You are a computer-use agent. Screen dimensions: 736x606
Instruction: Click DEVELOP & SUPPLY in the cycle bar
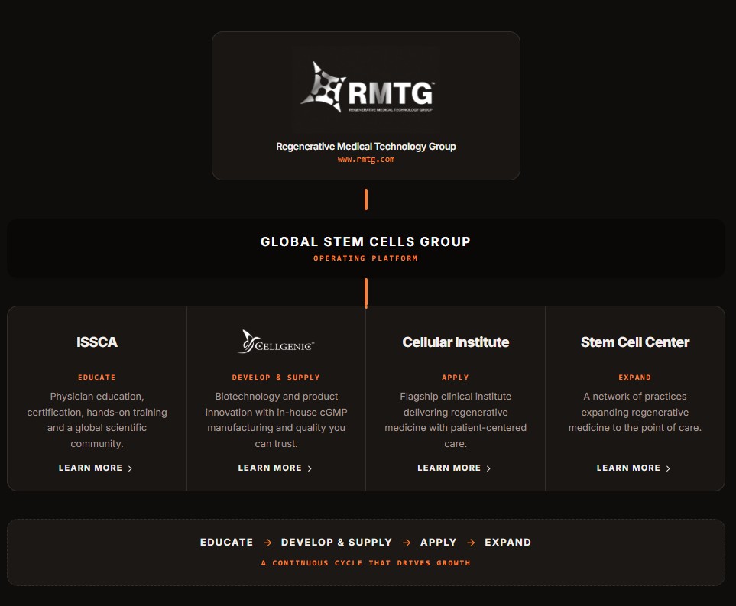pos(336,542)
